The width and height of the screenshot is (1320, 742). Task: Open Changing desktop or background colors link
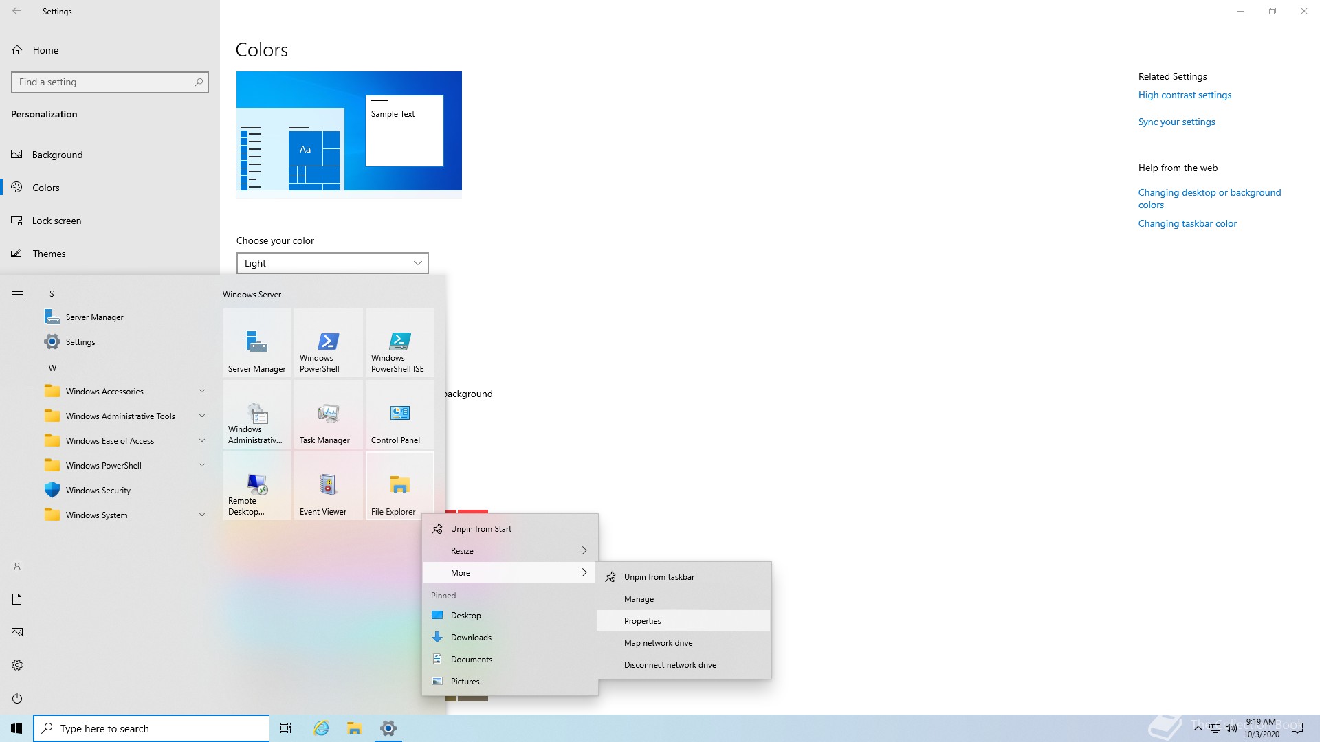(x=1209, y=199)
